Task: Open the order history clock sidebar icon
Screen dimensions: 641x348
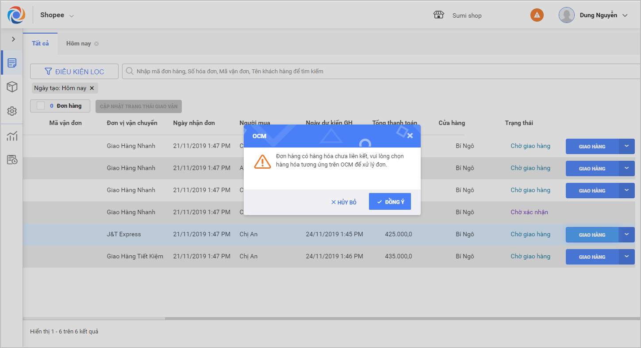Action: (12, 160)
